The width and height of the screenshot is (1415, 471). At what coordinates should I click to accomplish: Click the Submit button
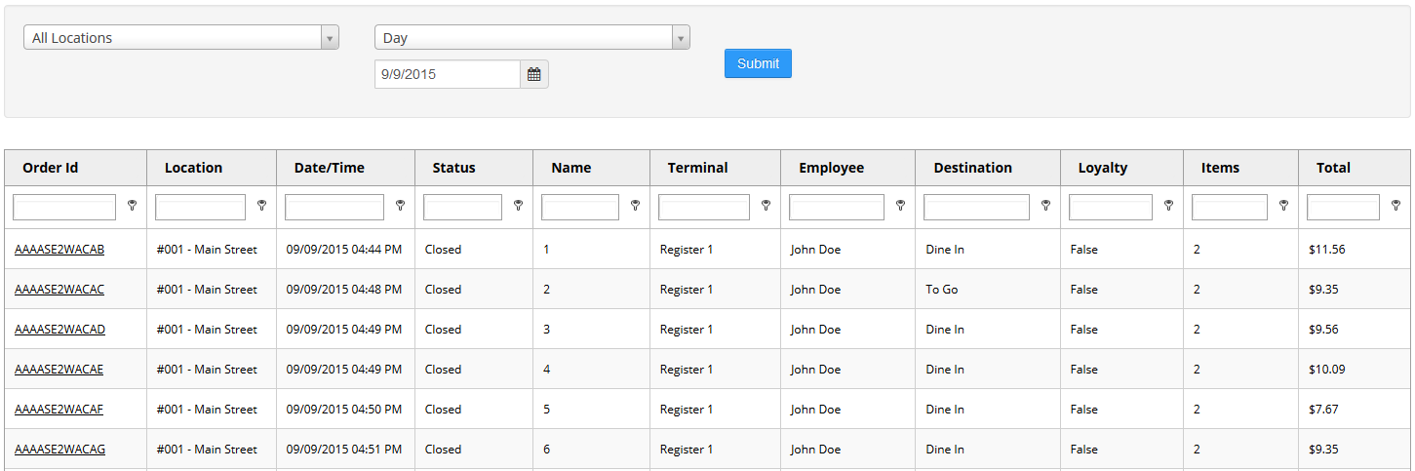pos(758,63)
